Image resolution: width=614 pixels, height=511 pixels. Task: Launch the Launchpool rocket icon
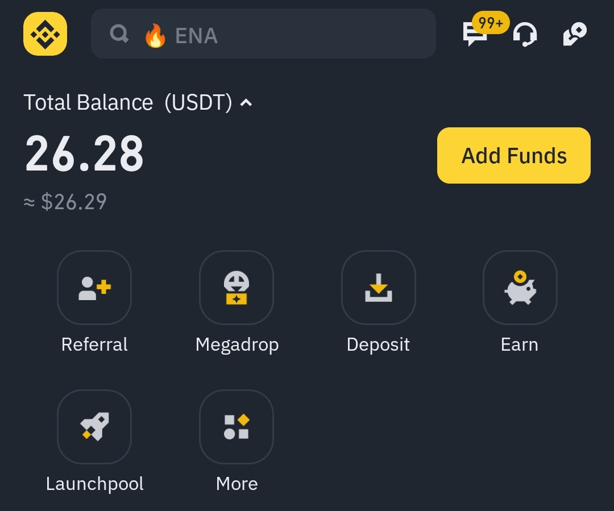94,427
